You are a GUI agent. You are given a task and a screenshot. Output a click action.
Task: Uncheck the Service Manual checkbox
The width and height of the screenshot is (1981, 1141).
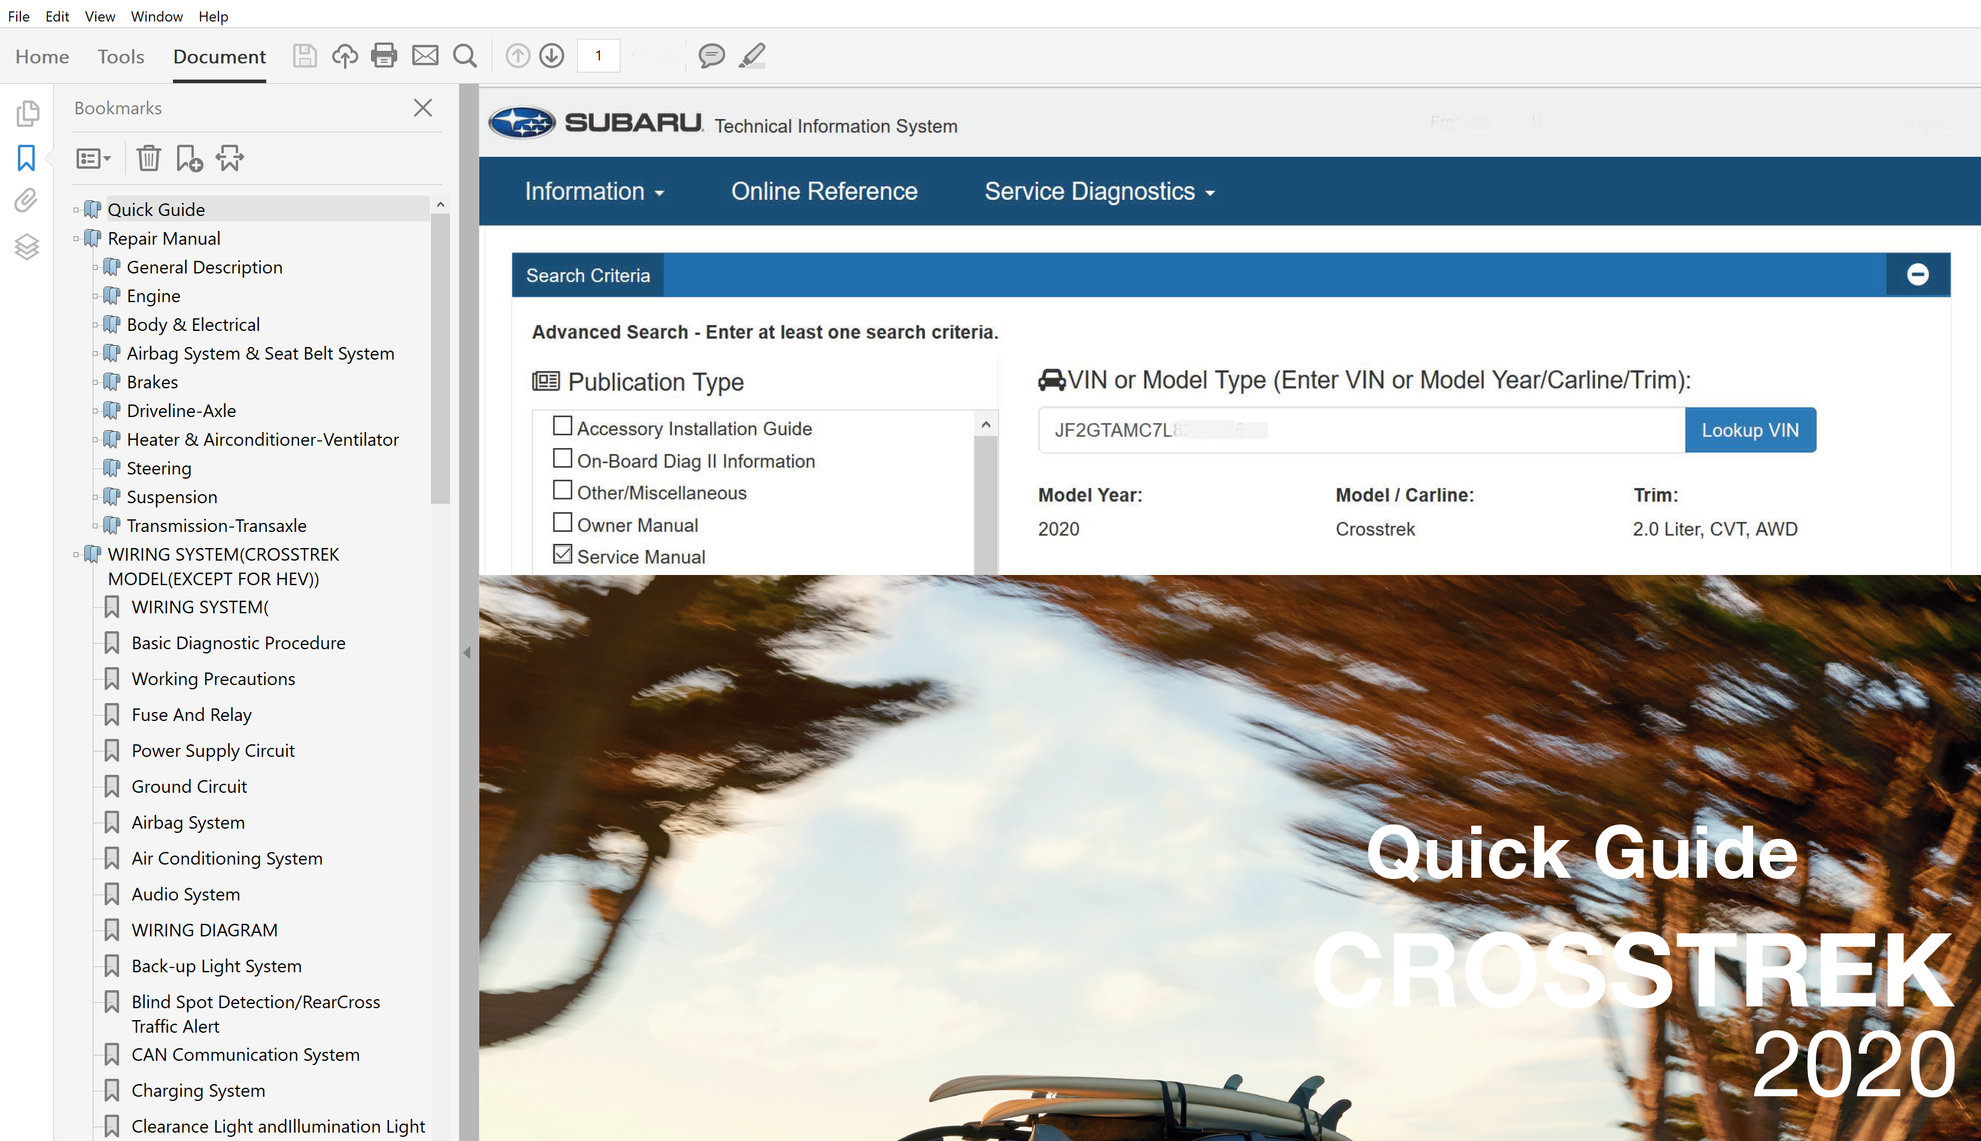pyautogui.click(x=562, y=554)
